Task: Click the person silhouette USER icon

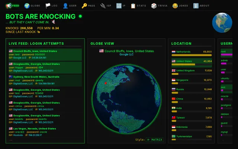Action: (x=65, y=6)
